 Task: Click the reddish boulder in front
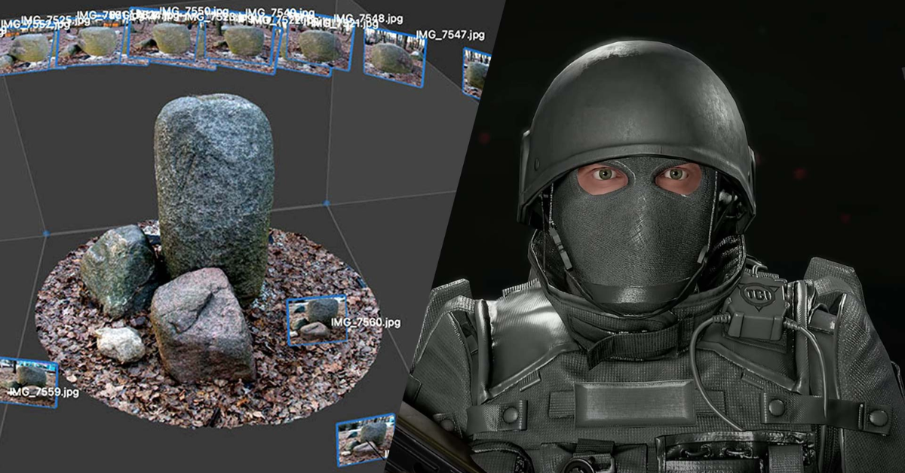[x=201, y=324]
